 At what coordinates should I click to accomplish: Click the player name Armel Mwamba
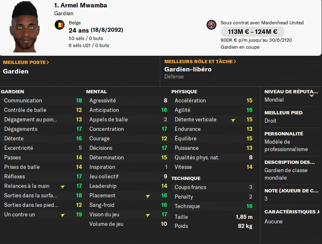pos(80,5)
